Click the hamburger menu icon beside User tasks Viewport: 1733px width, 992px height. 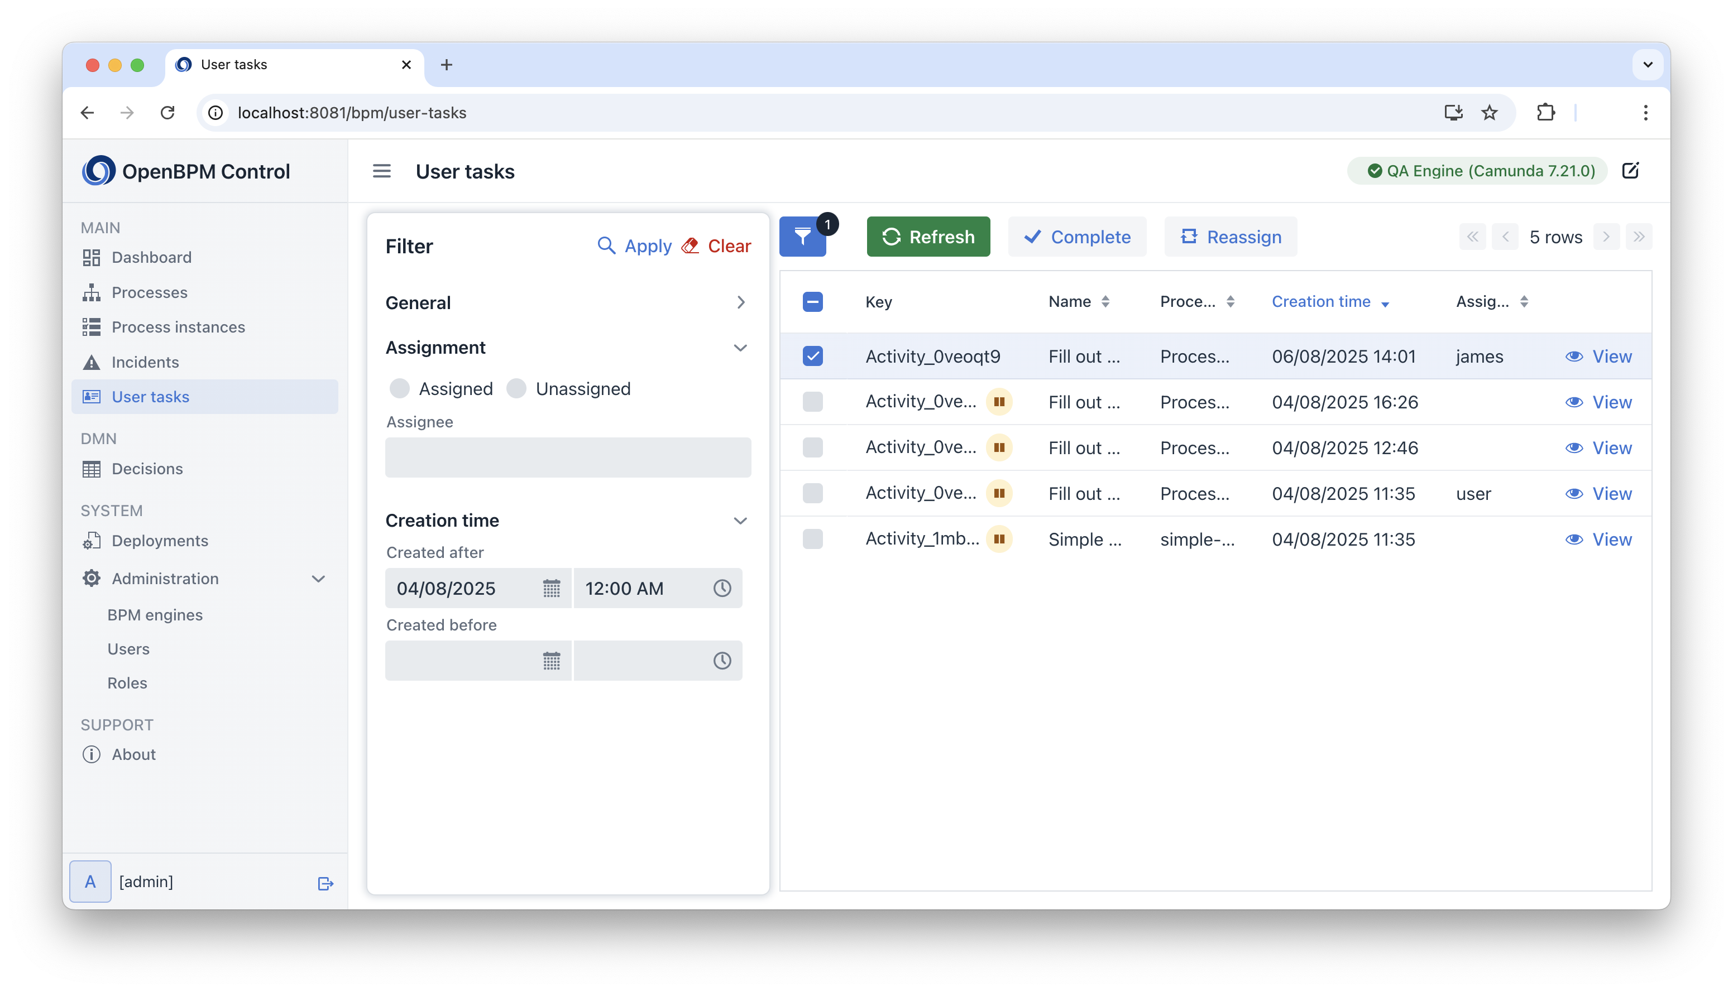[382, 171]
